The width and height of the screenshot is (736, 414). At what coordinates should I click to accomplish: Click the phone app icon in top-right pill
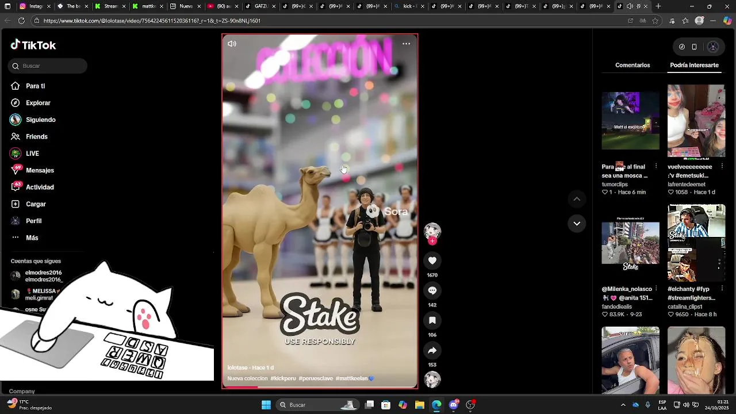coord(694,47)
